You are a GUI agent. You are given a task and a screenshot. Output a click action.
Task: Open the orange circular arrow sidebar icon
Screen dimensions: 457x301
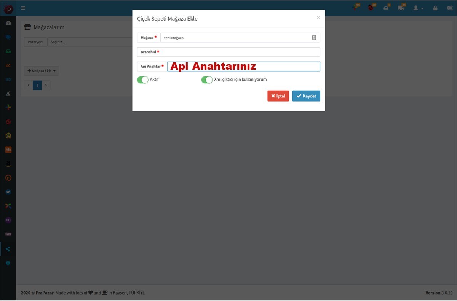point(8,178)
